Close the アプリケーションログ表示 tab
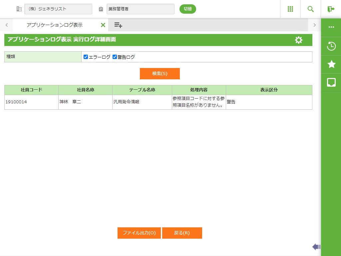 click(x=103, y=25)
